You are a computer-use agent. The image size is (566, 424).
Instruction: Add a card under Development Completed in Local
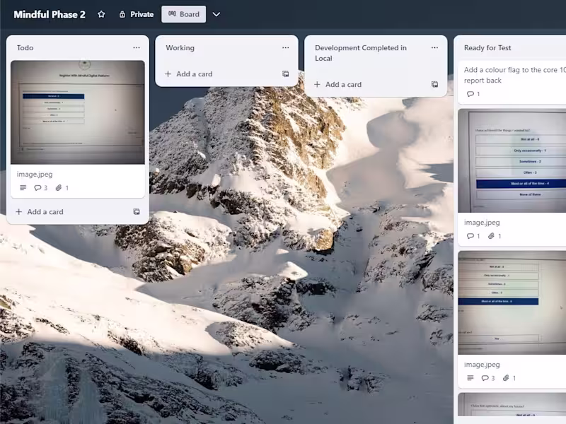coord(338,84)
